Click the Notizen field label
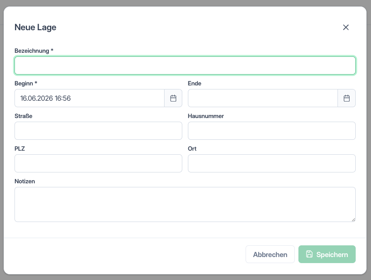The image size is (371, 280). (25, 181)
